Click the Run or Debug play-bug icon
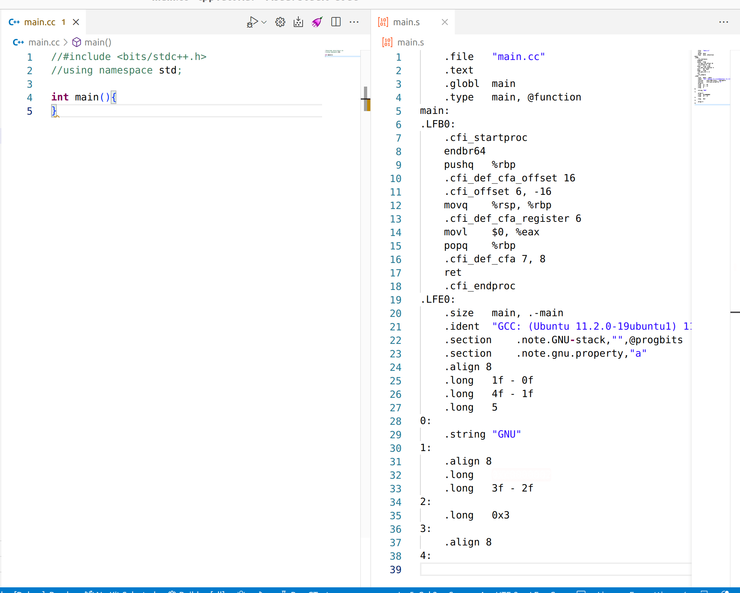This screenshot has width=740, height=593. coord(252,22)
